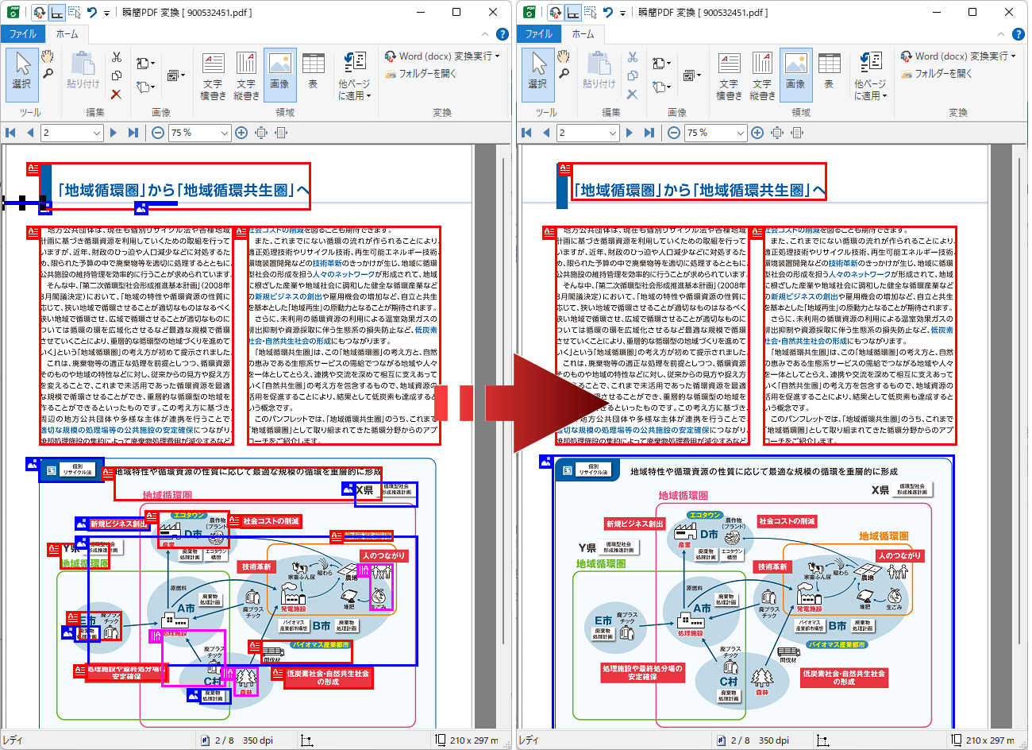
Task: Select the hand pan tool in left window
Action: 48,56
